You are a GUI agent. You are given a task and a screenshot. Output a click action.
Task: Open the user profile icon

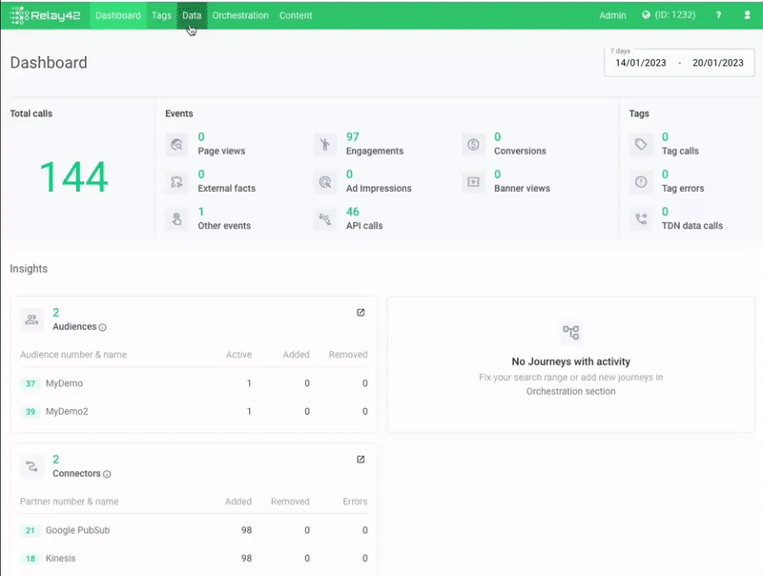(747, 15)
